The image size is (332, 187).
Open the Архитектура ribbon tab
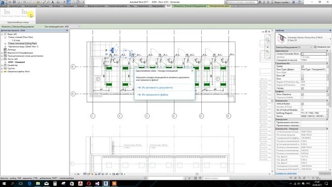(15, 6)
